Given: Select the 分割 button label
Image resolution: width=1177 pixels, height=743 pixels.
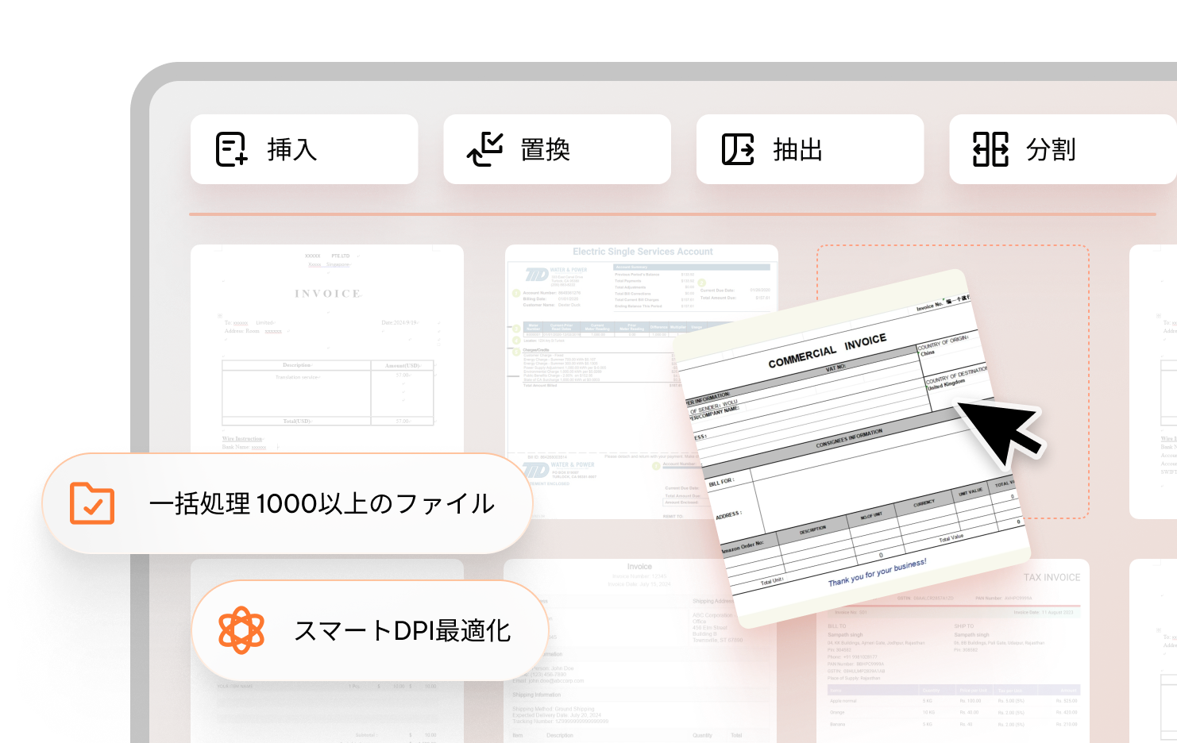Looking at the screenshot, I should 1051,149.
